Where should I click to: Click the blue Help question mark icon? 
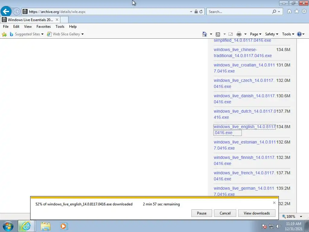(299, 34)
